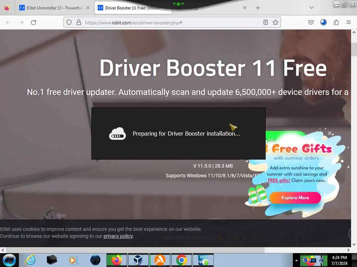The width and height of the screenshot is (357, 267).
Task: Open the orange Avast taskbar app
Action: [x=160, y=260]
